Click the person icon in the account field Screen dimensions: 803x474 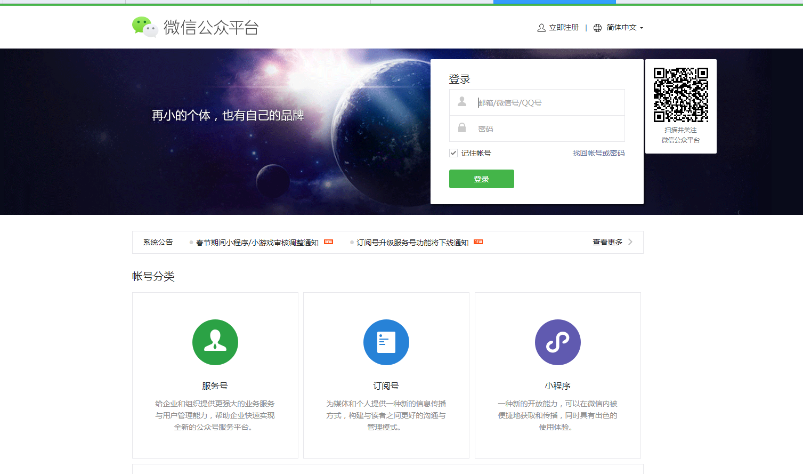point(462,101)
